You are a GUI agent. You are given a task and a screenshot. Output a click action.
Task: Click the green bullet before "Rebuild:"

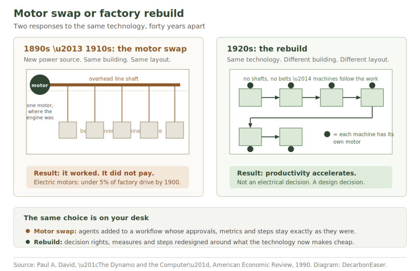(27, 242)
